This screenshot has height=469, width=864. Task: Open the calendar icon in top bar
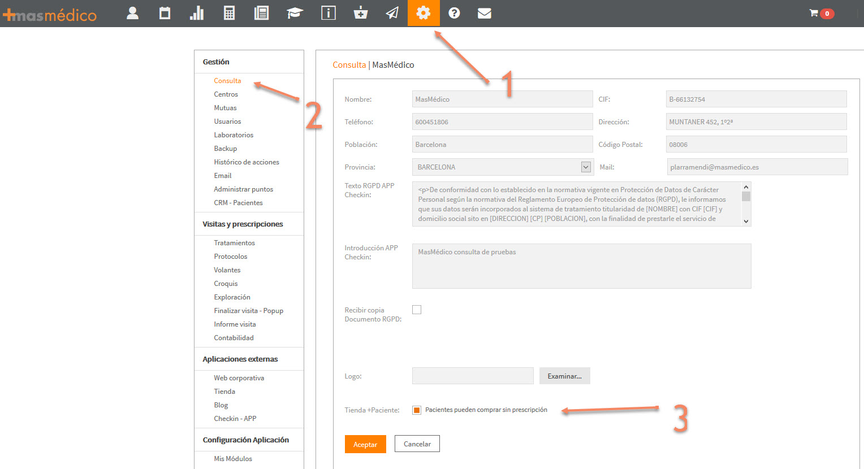tap(165, 13)
